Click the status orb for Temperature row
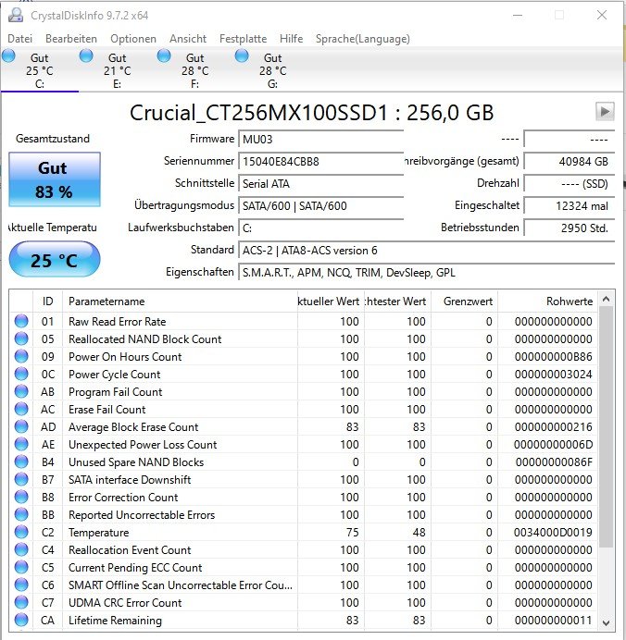Screen dimensions: 626x640 (x=21, y=532)
